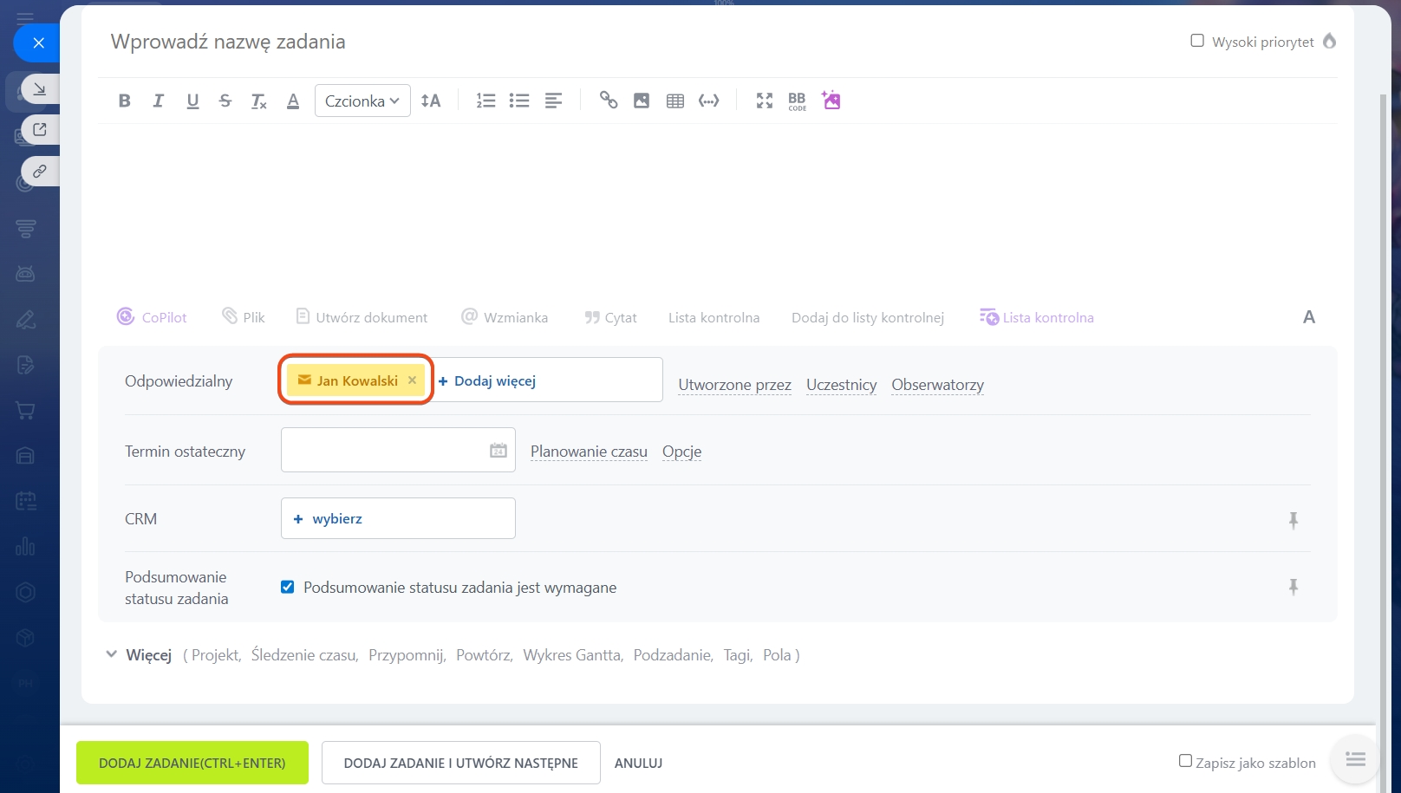Insert image into task description
This screenshot has height=793, width=1401.
pyautogui.click(x=642, y=101)
